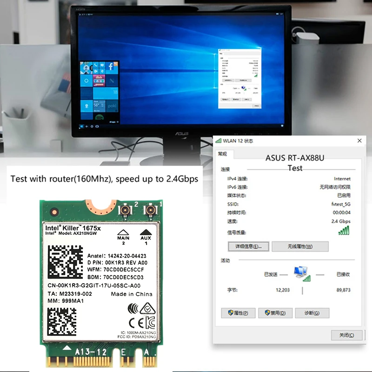Screen dimensions: 372x372
Task: Click the network activity computers icon
Action: click(x=302, y=274)
